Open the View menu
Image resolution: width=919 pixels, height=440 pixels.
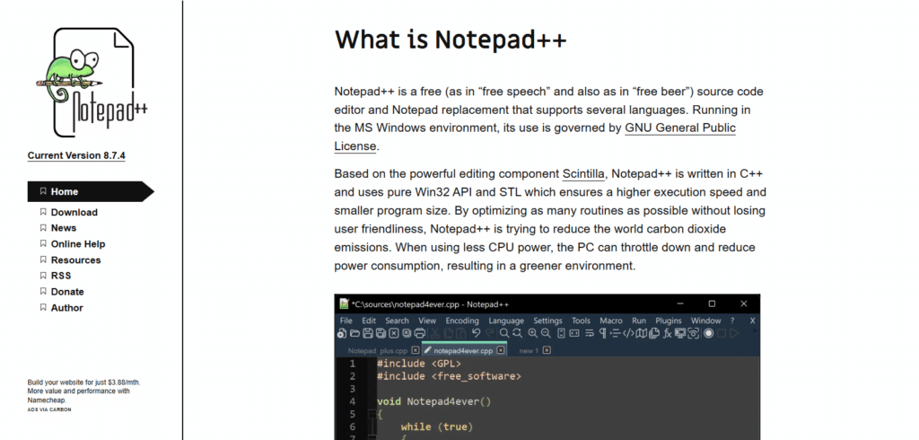point(427,321)
